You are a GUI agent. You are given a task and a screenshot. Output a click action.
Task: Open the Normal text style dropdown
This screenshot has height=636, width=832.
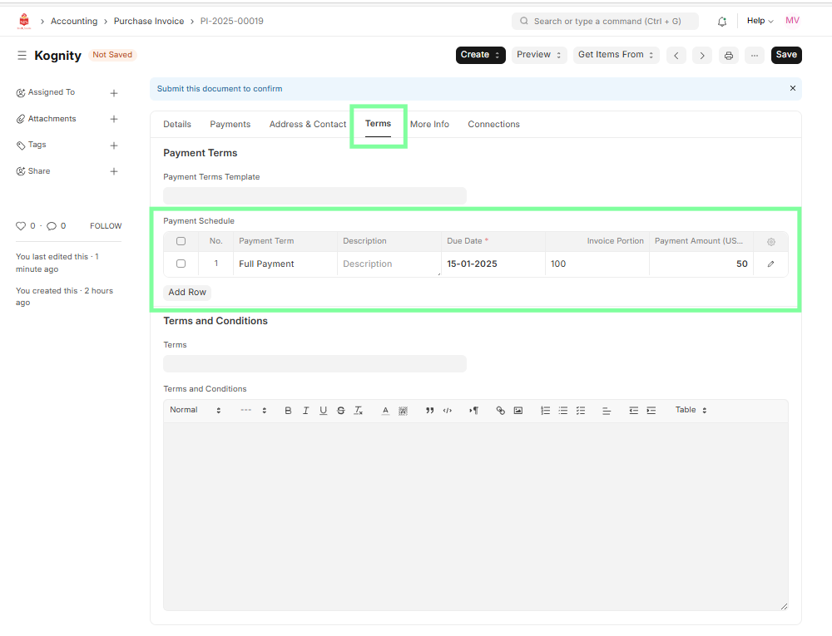(x=196, y=411)
